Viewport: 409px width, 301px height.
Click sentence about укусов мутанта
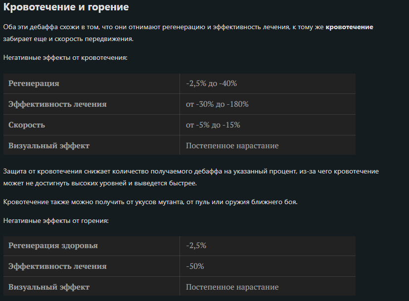[150, 202]
